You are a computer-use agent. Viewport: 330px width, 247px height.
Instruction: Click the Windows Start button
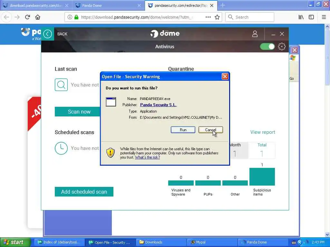coord(15,242)
